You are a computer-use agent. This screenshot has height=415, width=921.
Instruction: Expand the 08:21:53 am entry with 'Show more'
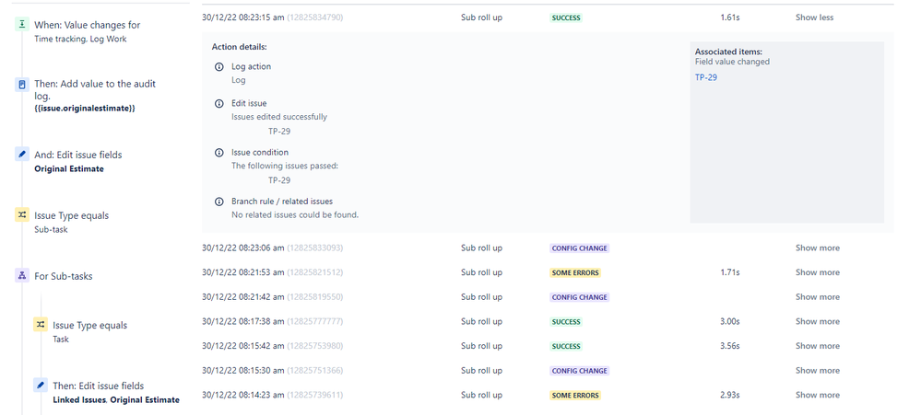tap(817, 272)
